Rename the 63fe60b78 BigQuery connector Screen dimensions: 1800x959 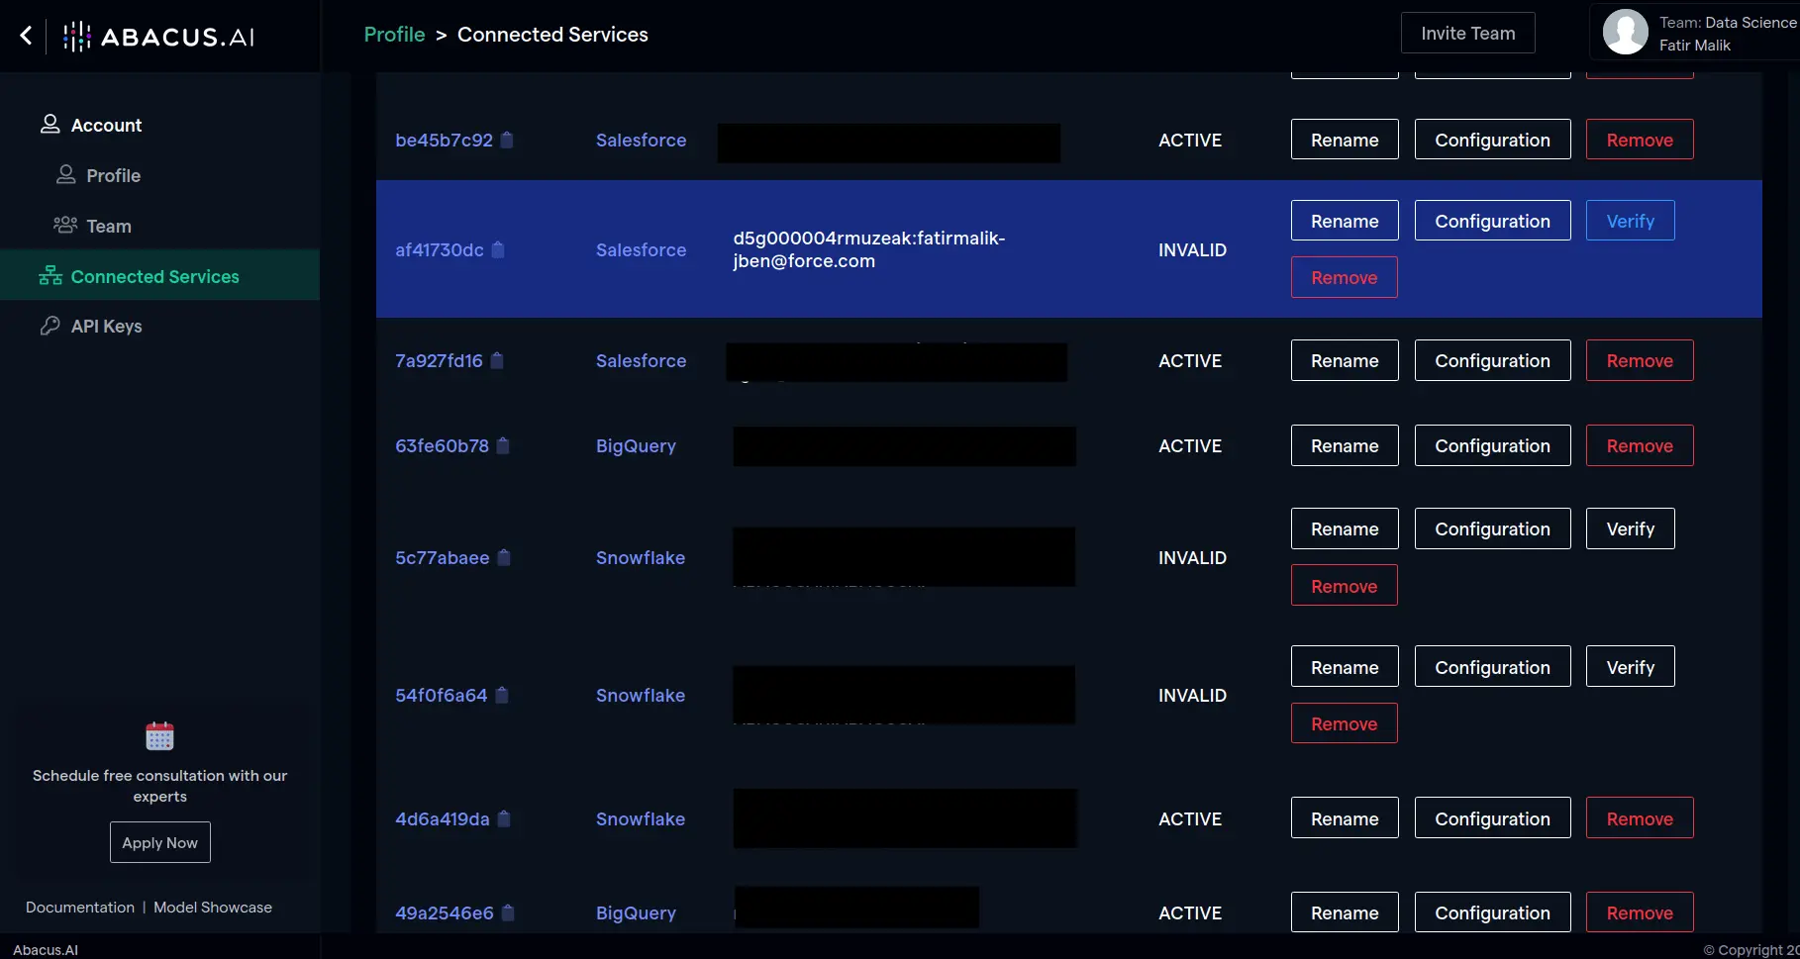1345,445
